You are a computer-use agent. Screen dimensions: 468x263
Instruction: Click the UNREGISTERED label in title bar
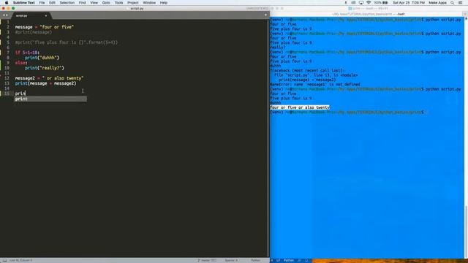click(x=257, y=8)
